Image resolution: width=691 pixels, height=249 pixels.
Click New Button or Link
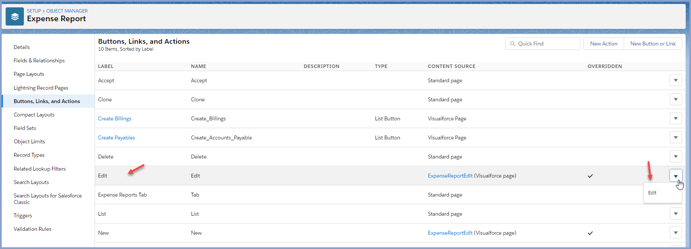[x=653, y=44]
